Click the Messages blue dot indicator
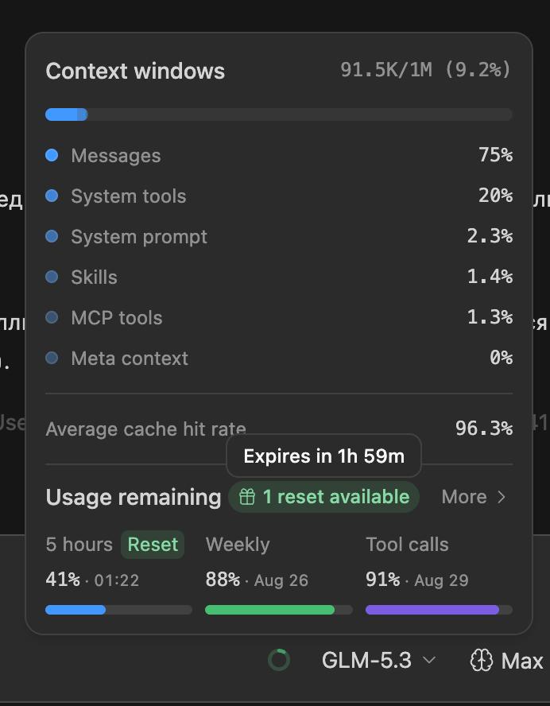Viewport: 550px width, 706px height. pyautogui.click(x=52, y=155)
